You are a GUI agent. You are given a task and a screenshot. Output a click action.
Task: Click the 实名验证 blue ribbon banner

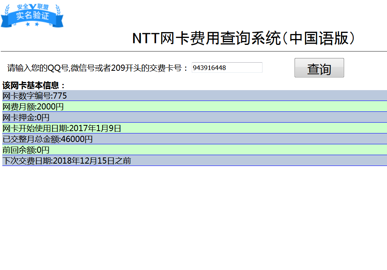[32, 16]
